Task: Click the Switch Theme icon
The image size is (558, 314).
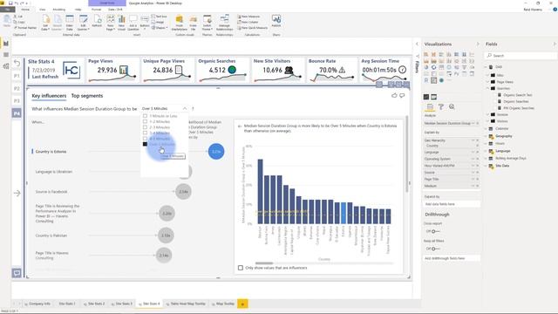Action: point(208,23)
